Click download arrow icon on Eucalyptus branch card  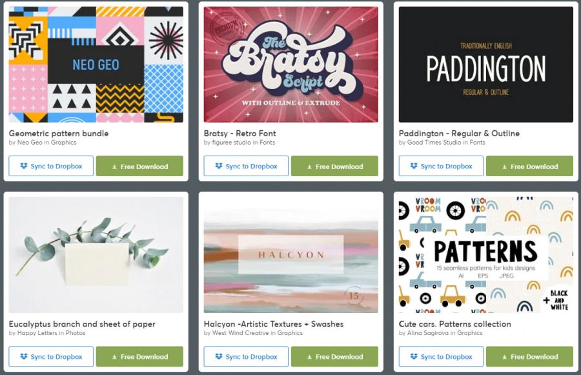coord(114,357)
